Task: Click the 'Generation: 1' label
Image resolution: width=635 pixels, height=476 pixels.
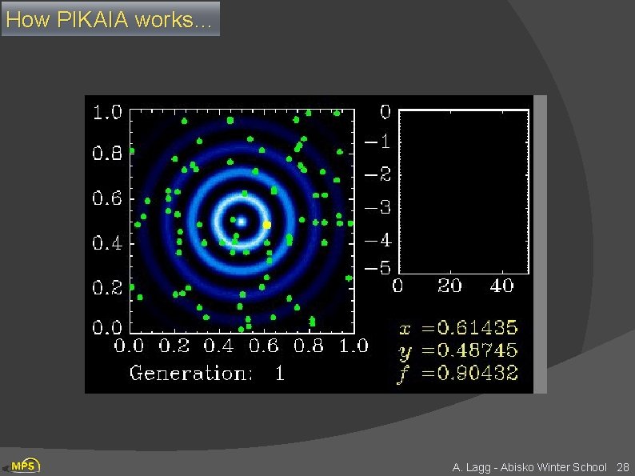Action: (207, 373)
